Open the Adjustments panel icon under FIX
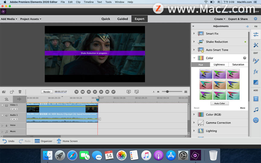This screenshot has height=163, width=261. click(256, 34)
